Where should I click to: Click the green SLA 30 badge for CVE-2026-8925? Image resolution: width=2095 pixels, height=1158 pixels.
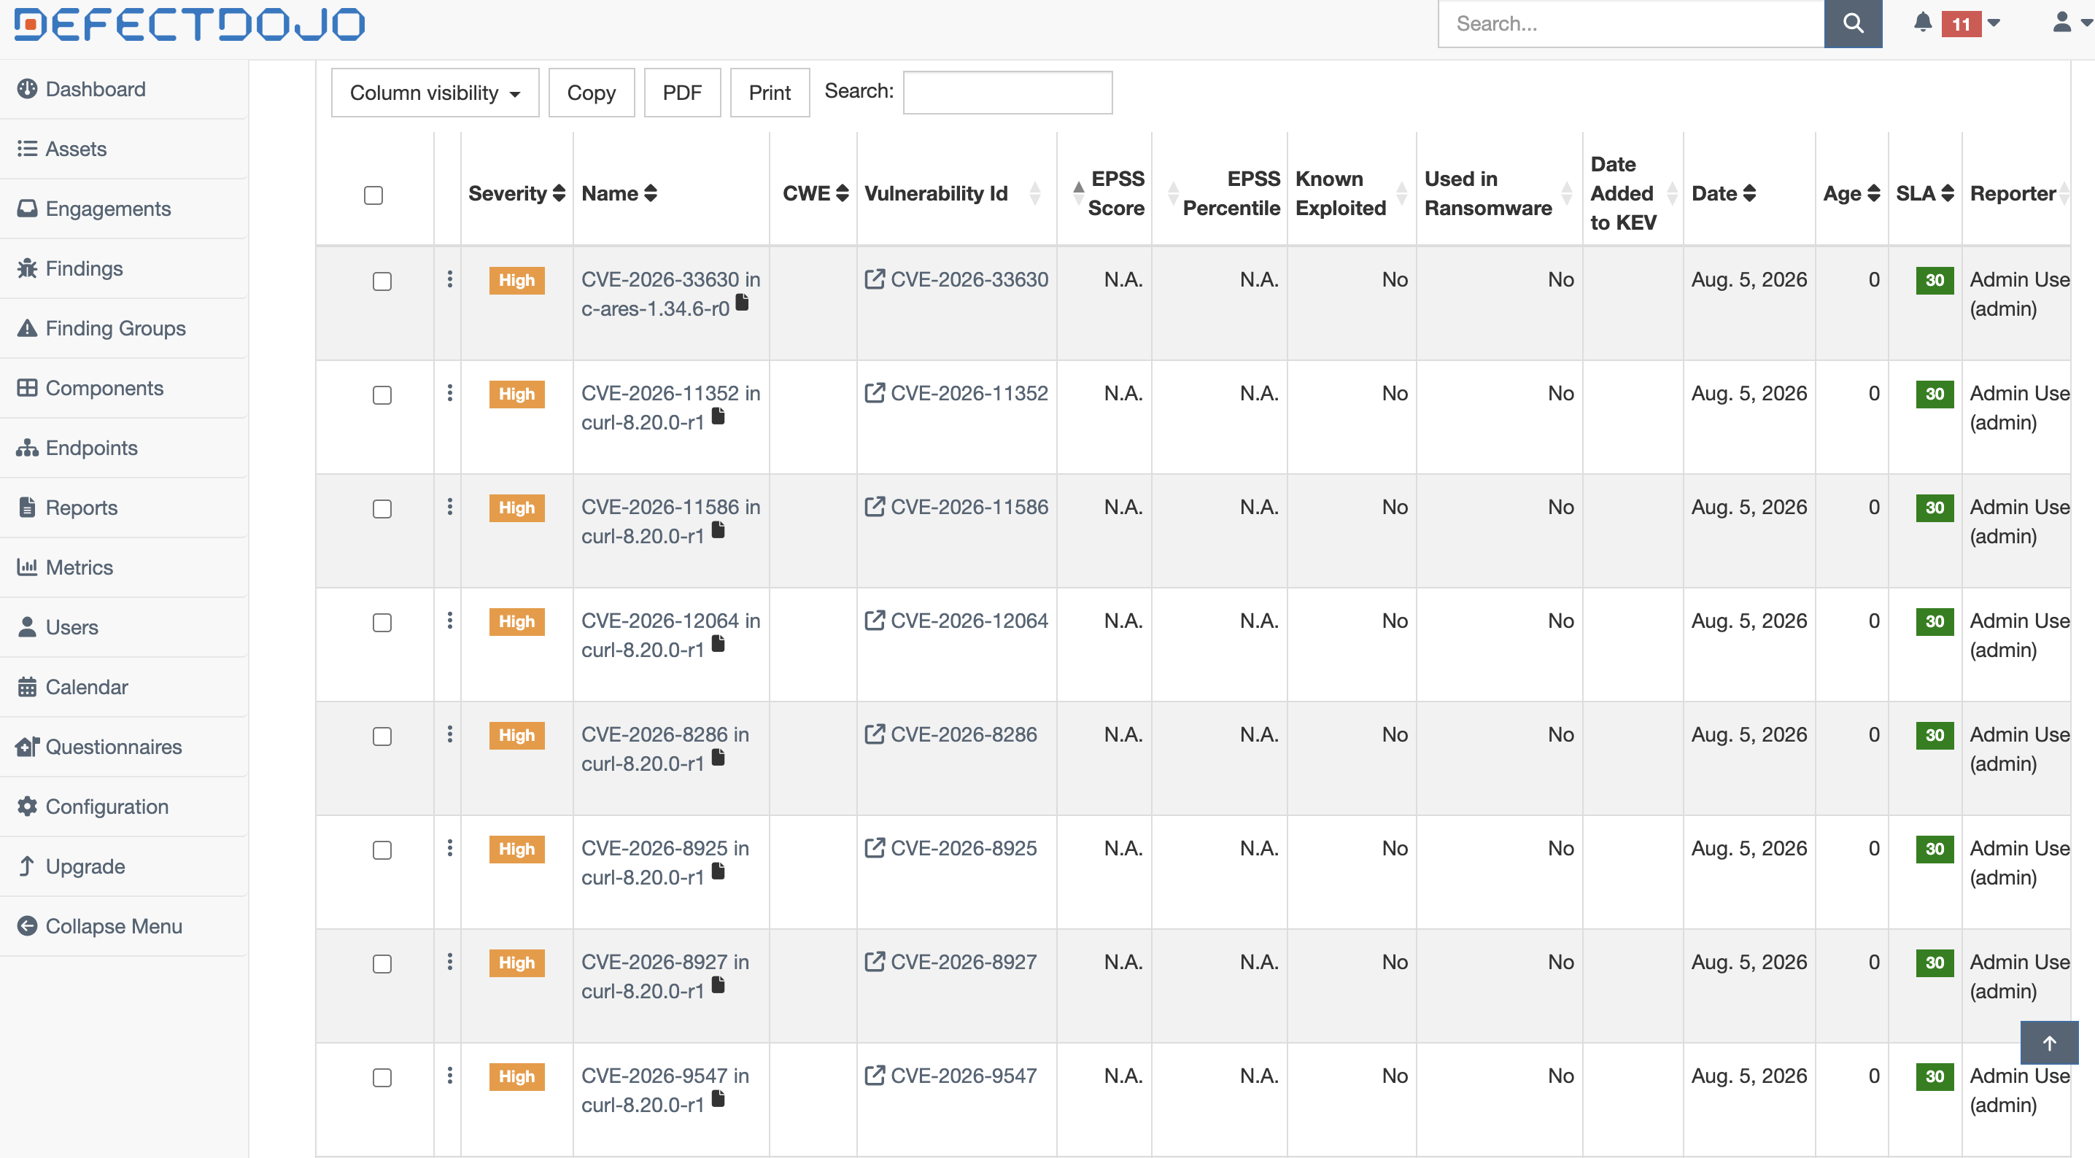coord(1935,850)
